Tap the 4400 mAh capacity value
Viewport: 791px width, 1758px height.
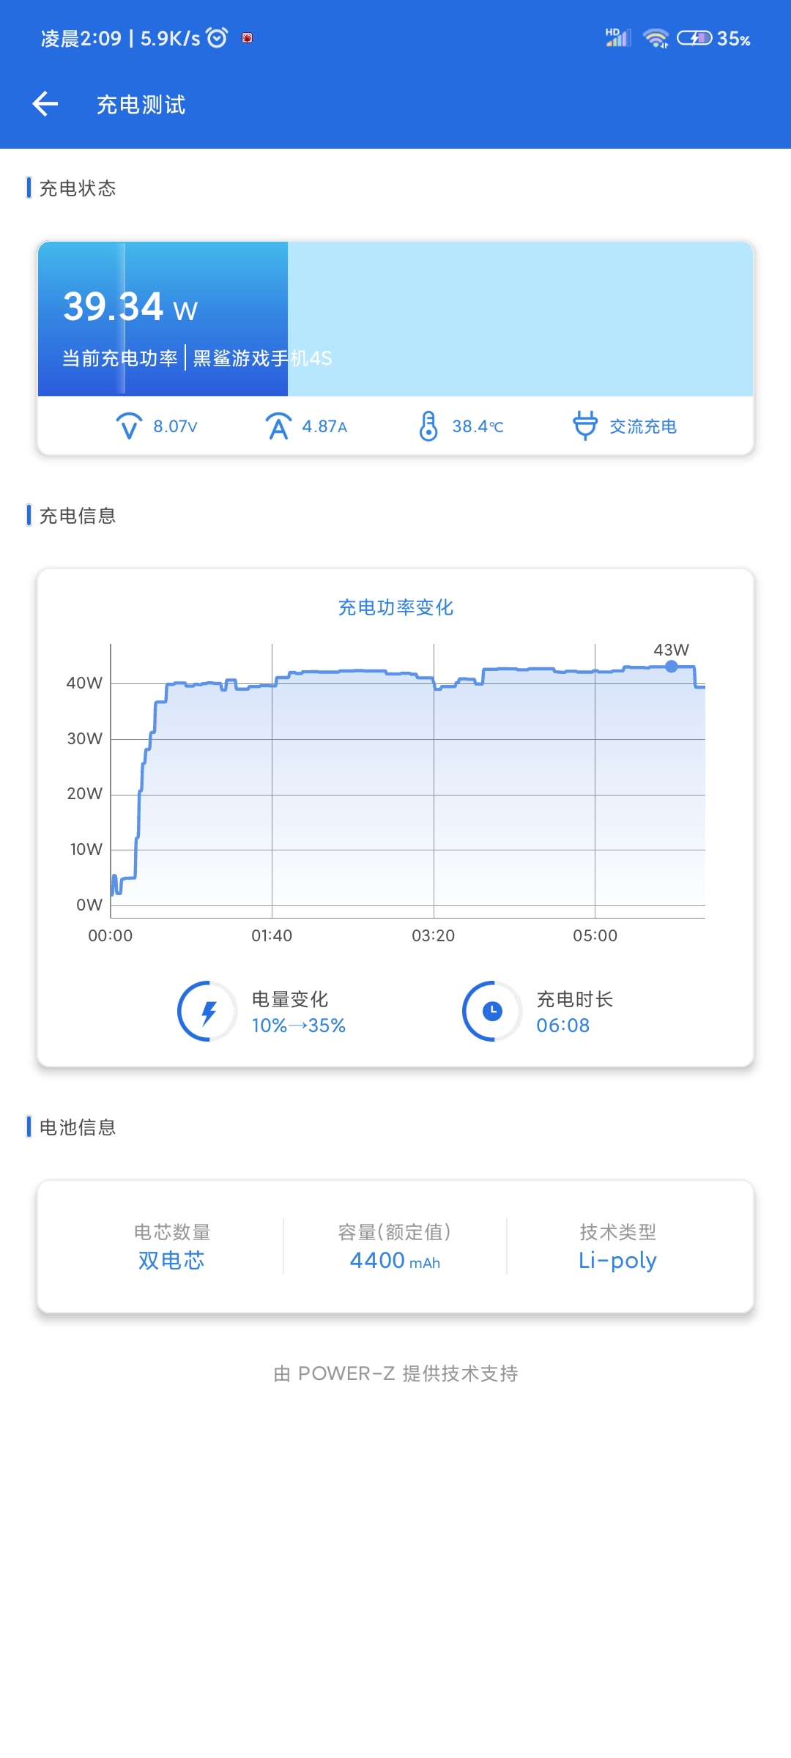pos(395,1261)
